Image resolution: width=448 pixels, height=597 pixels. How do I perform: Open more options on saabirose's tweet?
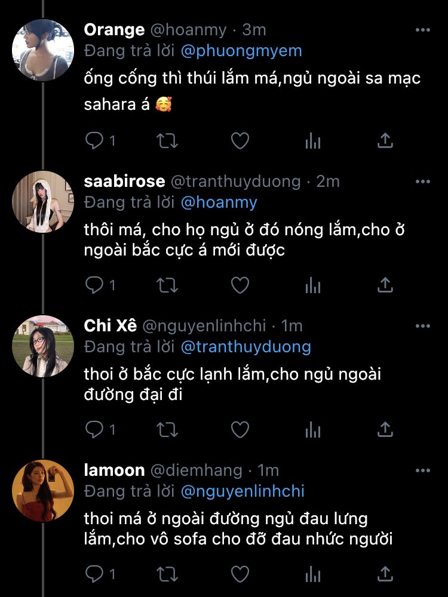(422, 181)
